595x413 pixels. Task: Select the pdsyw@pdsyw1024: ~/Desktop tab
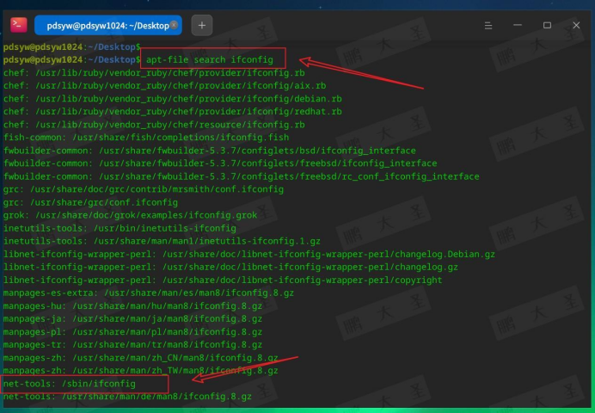pos(108,26)
